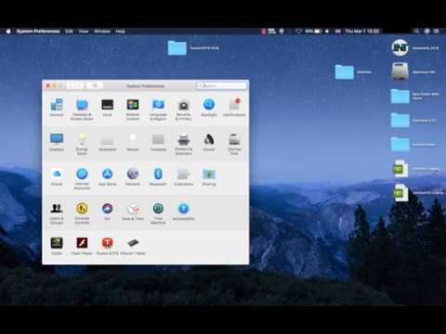Click the forward navigation arrow
Screen dimensions: 446x334
(x=79, y=85)
